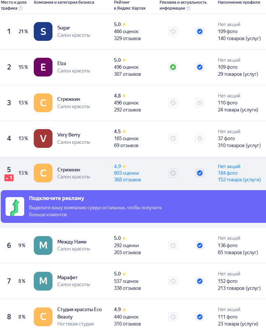Open the '368 отзывов' link for Стрижкин
The height and width of the screenshot is (331, 266).
[x=127, y=180]
